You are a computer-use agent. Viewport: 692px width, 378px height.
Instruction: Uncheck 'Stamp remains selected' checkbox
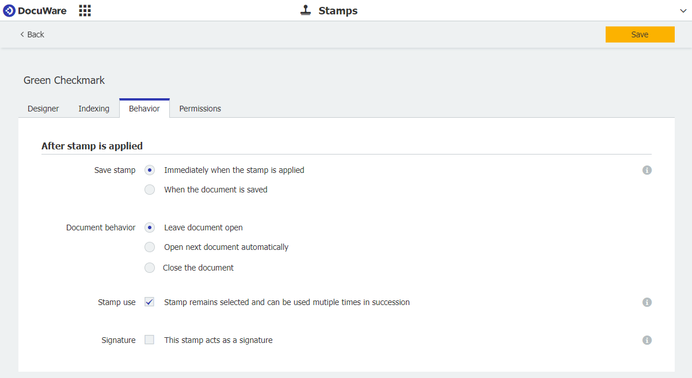click(x=150, y=302)
